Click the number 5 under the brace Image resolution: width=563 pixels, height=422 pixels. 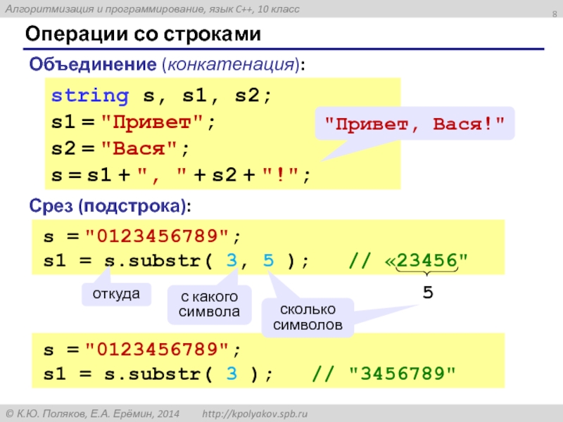click(x=428, y=293)
